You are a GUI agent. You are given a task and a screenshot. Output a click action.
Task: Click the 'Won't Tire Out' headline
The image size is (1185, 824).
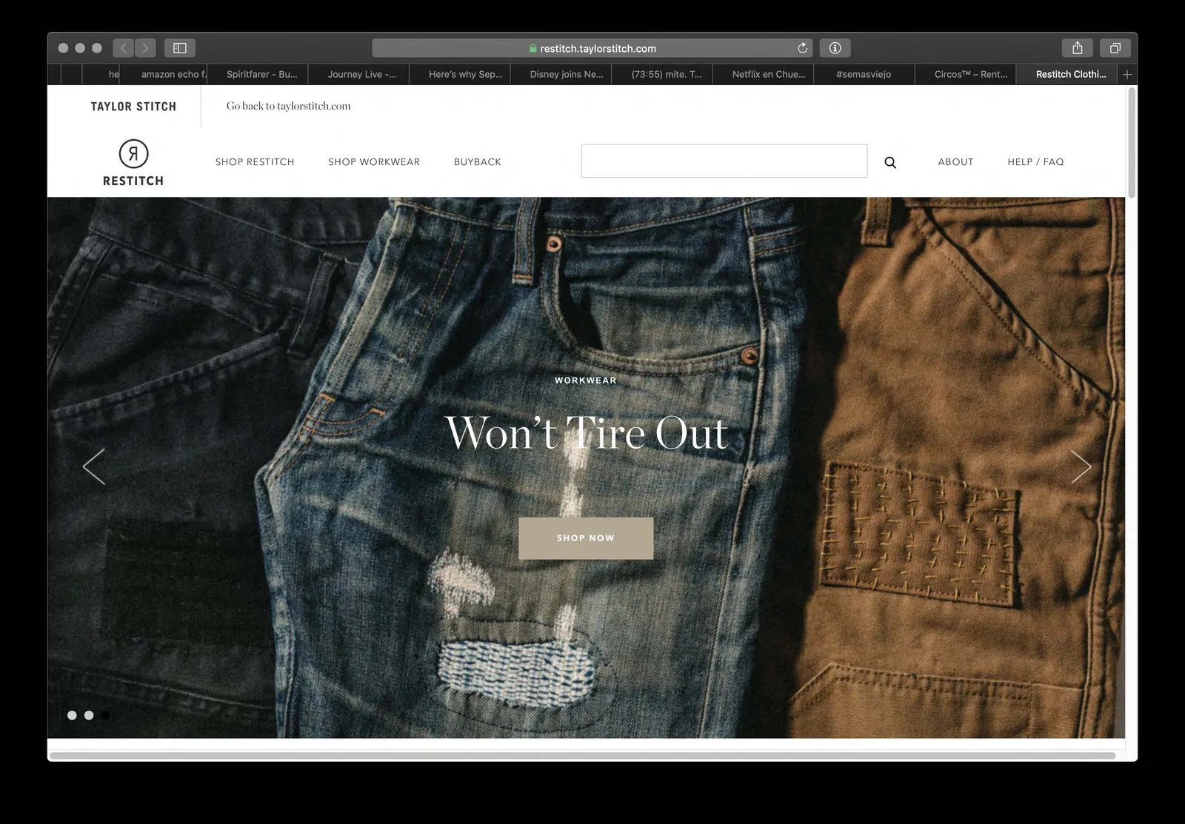[x=586, y=433]
